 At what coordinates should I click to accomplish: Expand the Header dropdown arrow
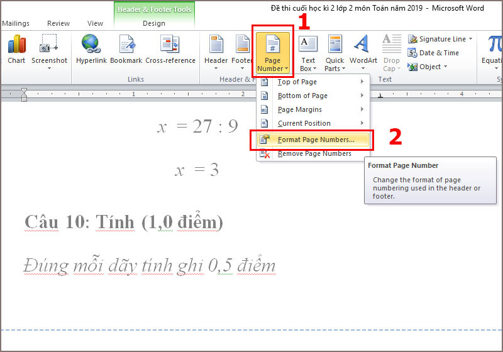tap(216, 68)
